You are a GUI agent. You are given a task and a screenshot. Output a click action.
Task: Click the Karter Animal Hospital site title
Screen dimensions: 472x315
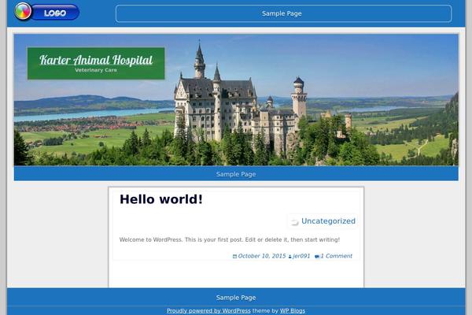click(96, 60)
